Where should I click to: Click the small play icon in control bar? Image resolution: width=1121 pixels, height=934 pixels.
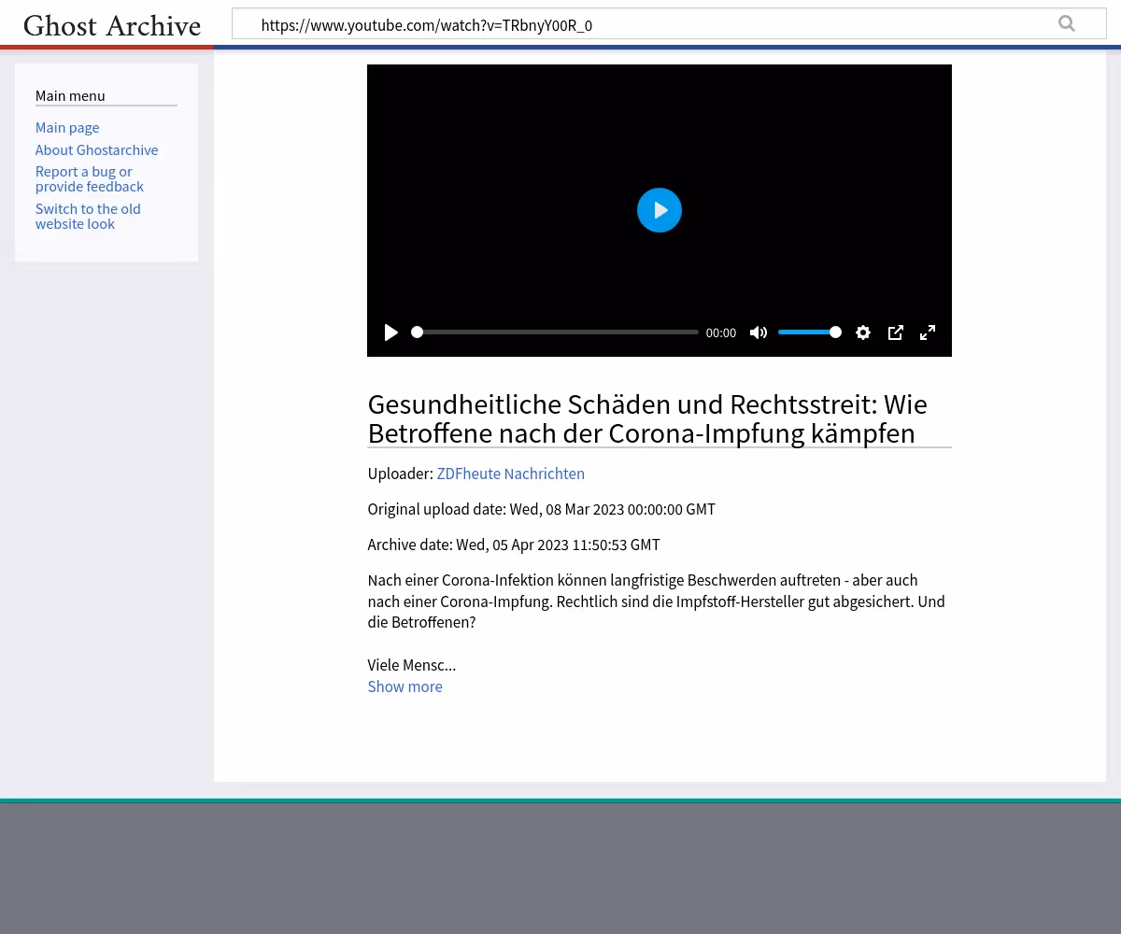pos(391,333)
